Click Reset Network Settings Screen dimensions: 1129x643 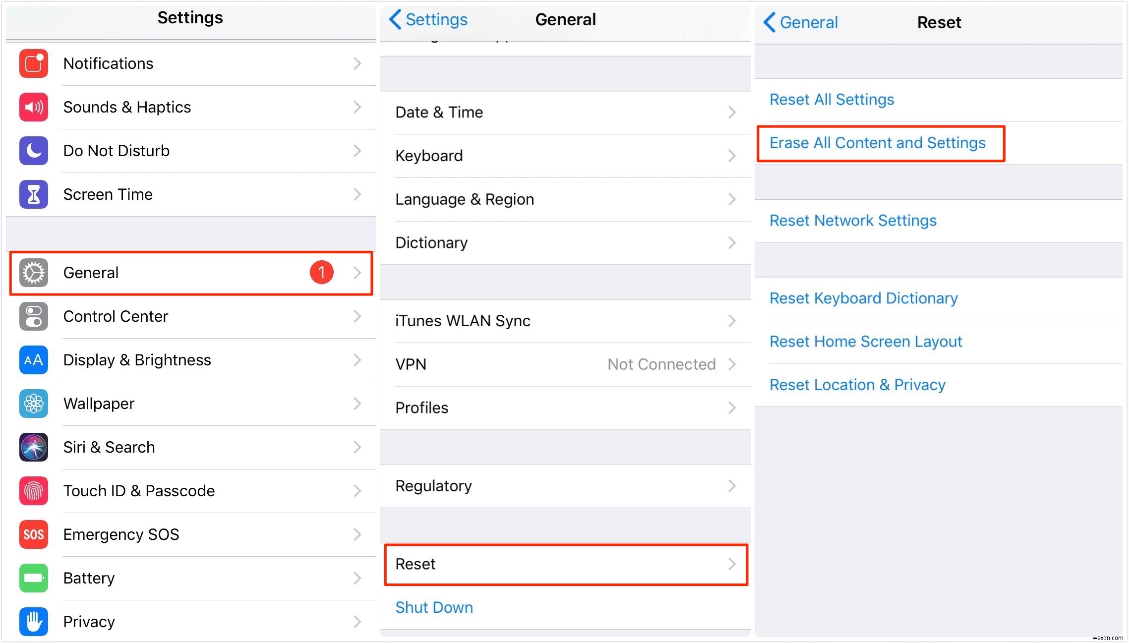853,221
